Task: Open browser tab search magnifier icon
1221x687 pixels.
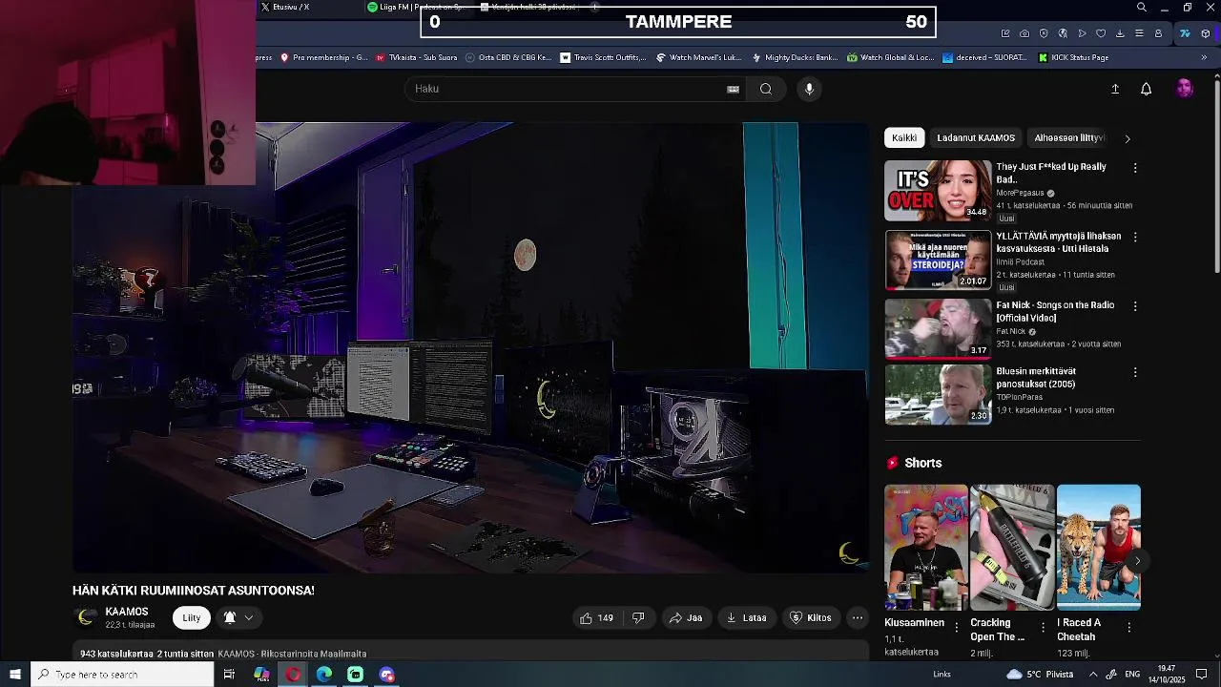Action: tap(1142, 8)
